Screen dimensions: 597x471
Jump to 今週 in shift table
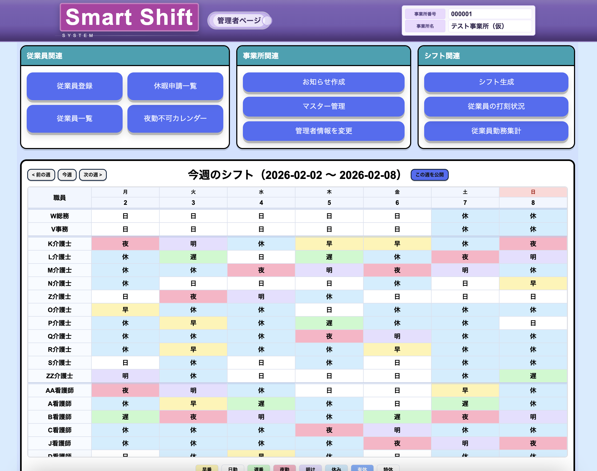pos(67,175)
